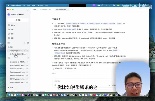Click the cloud icon in menu bar
Viewport: 155px width, 101px height.
(98, 5)
